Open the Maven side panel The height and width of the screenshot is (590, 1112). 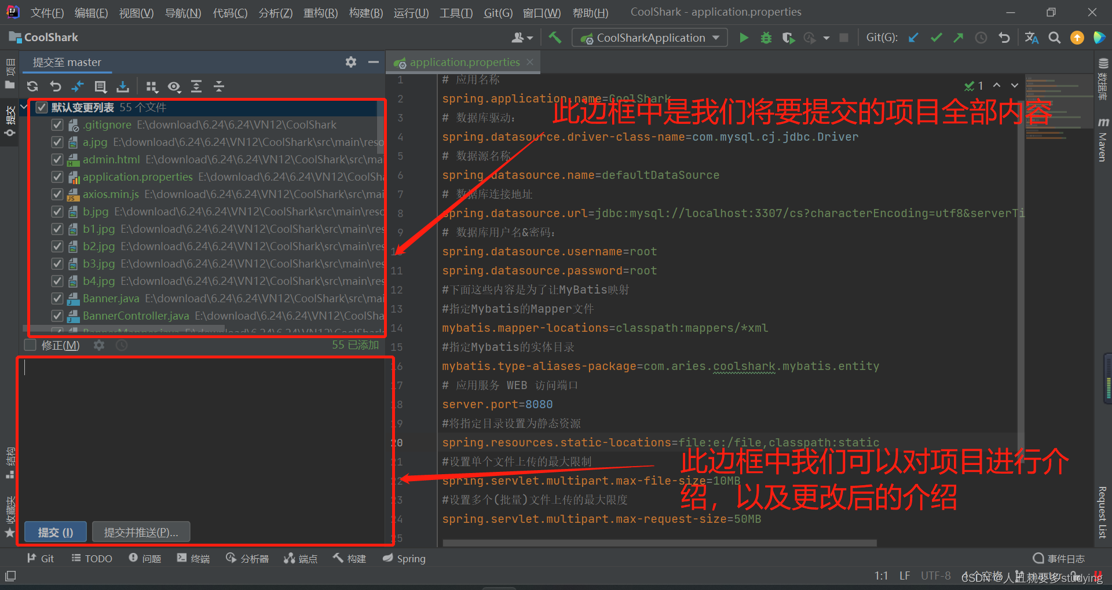tap(1103, 140)
